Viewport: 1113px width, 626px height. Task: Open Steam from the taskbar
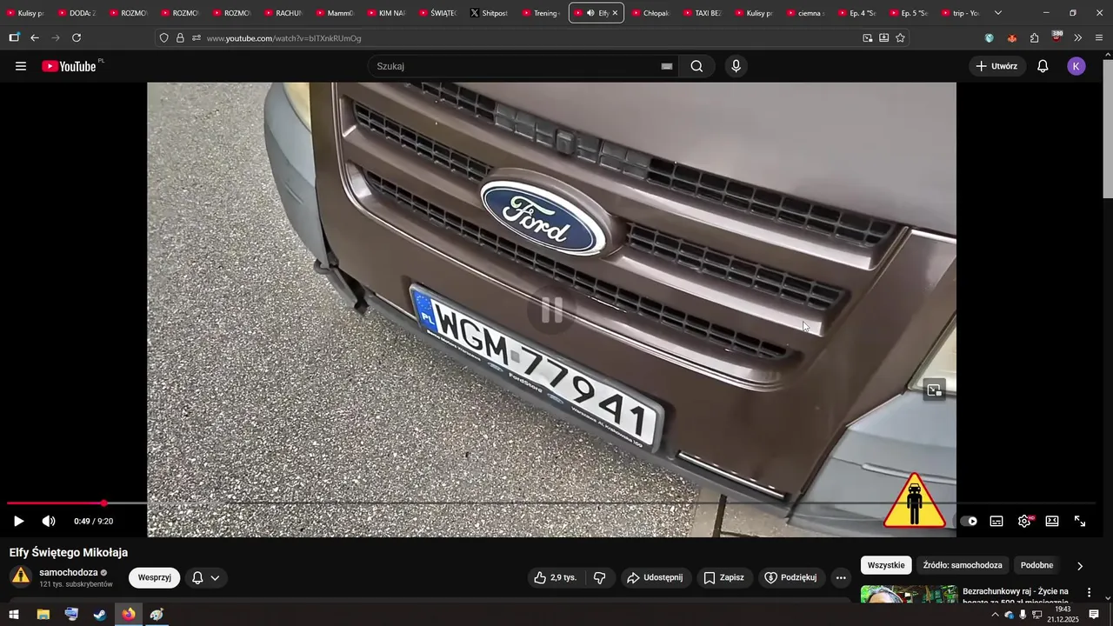click(x=100, y=615)
